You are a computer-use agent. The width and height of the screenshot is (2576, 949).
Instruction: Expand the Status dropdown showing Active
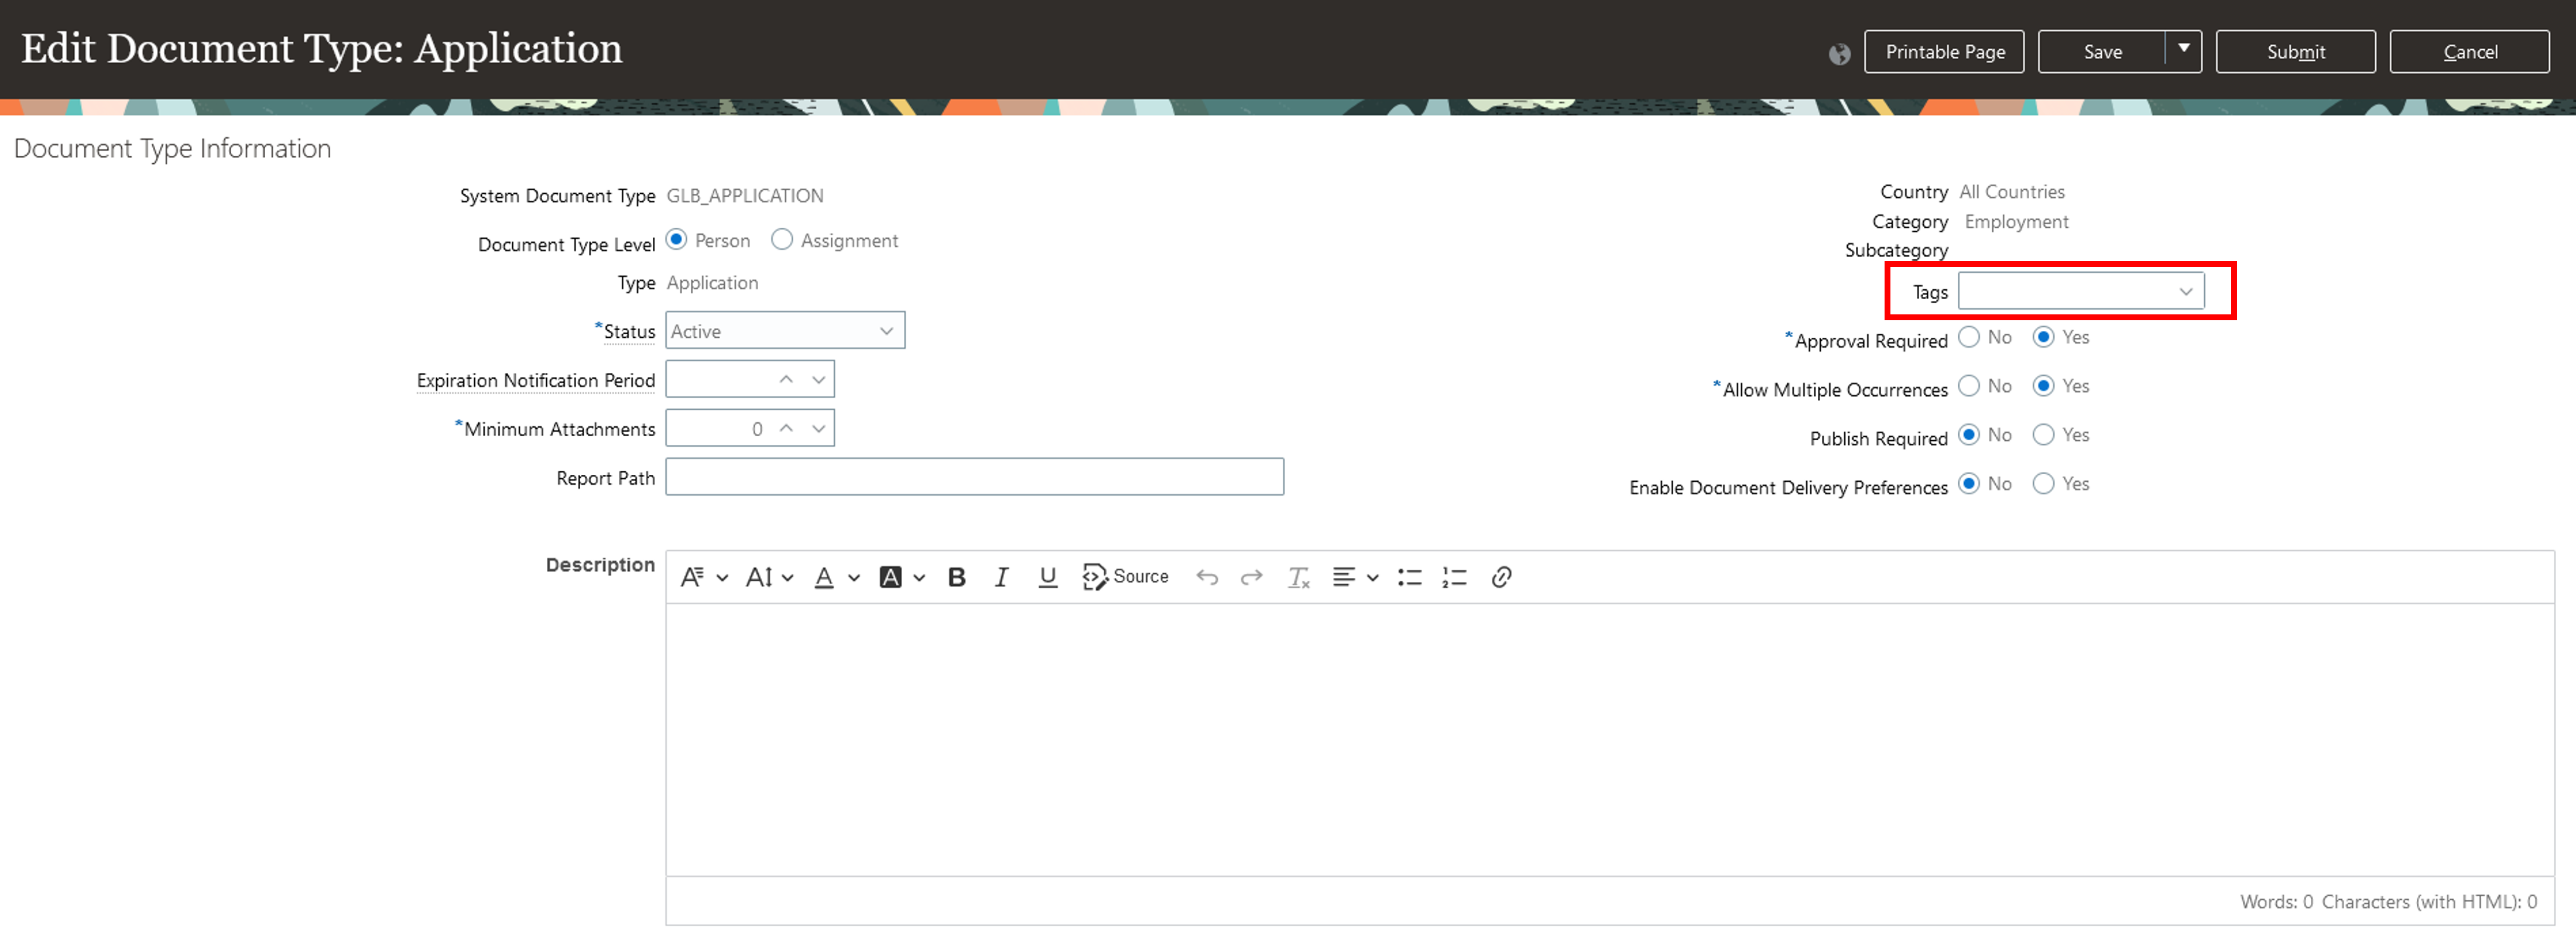(x=885, y=331)
